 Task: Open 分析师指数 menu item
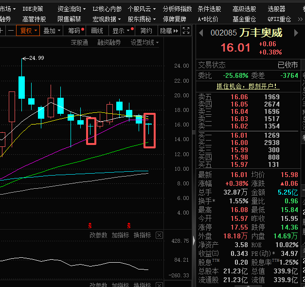click(x=177, y=9)
